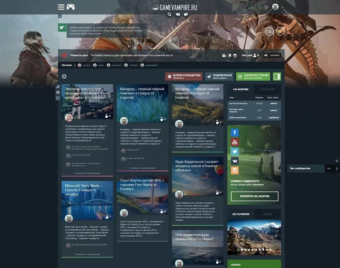Switch to the Из галереи tab
This screenshot has width=340, height=268.
tap(241, 214)
